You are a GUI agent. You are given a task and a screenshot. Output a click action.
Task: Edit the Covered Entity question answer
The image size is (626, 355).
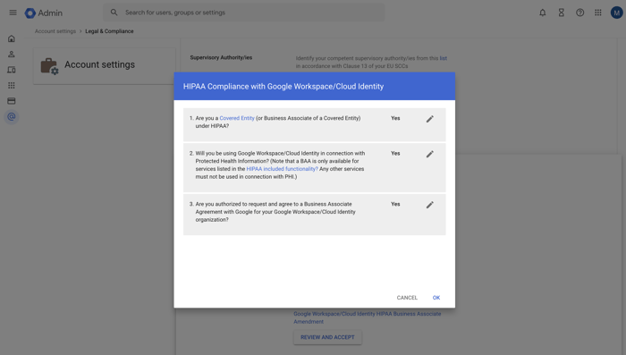coord(429,119)
